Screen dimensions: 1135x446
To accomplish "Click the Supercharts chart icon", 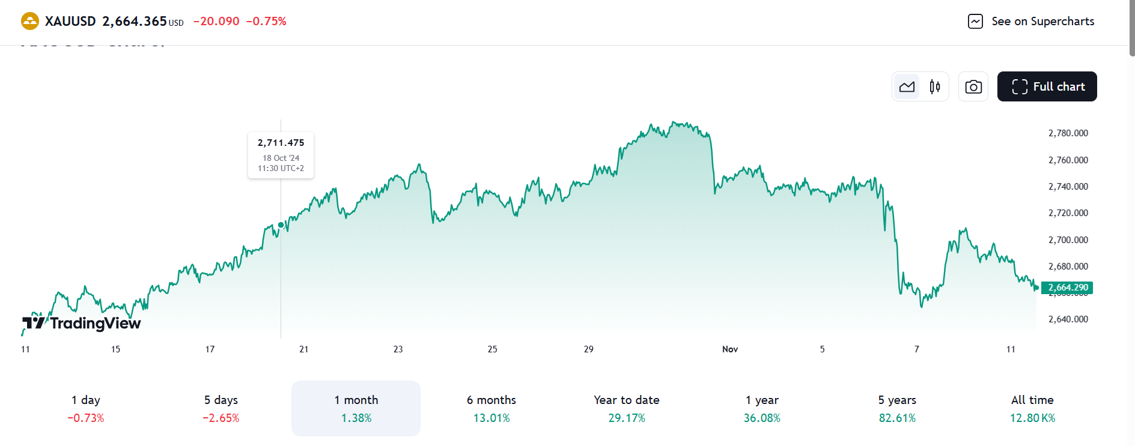I will (975, 22).
